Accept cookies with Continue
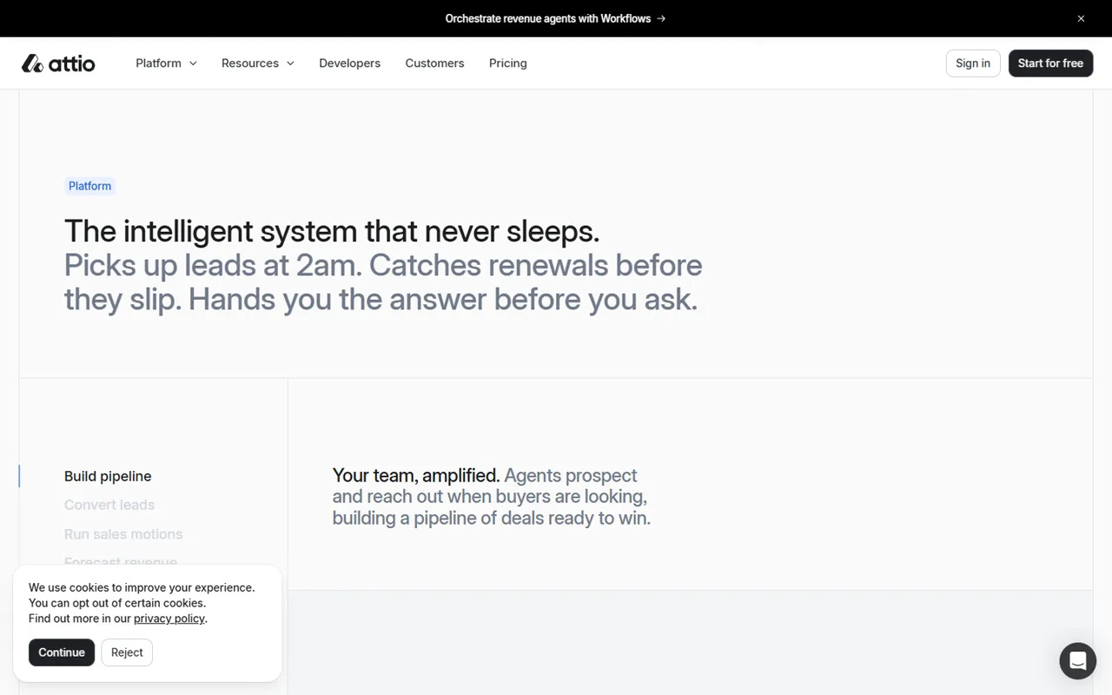1112x695 pixels. point(62,652)
